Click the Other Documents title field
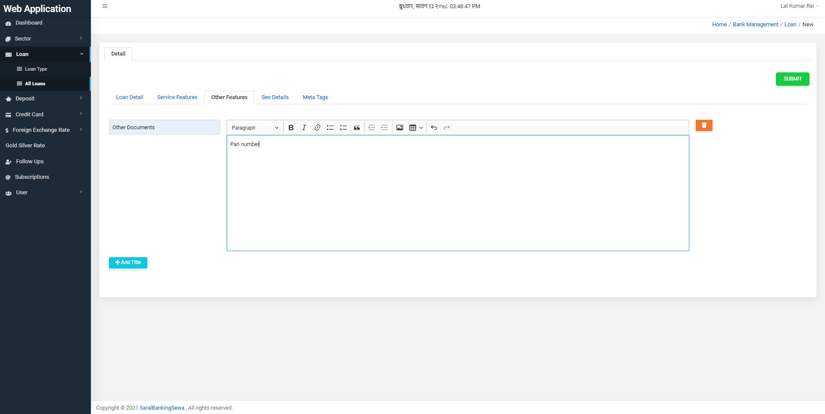This screenshot has width=825, height=414. click(x=165, y=127)
